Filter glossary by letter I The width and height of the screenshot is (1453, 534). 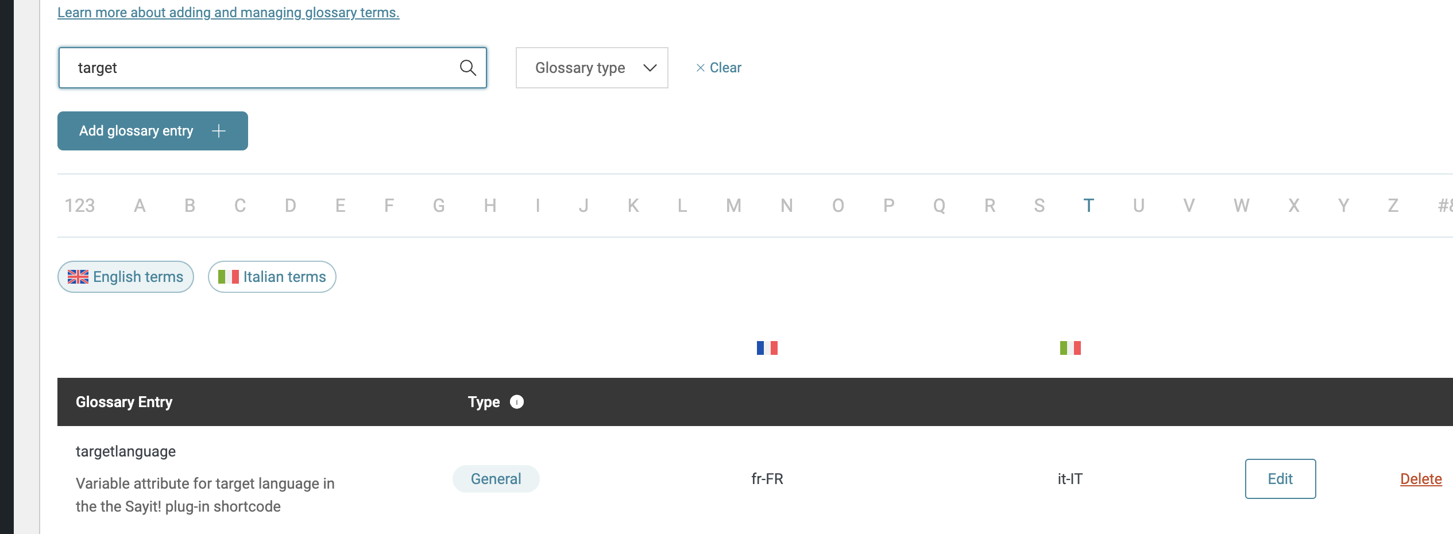point(538,206)
